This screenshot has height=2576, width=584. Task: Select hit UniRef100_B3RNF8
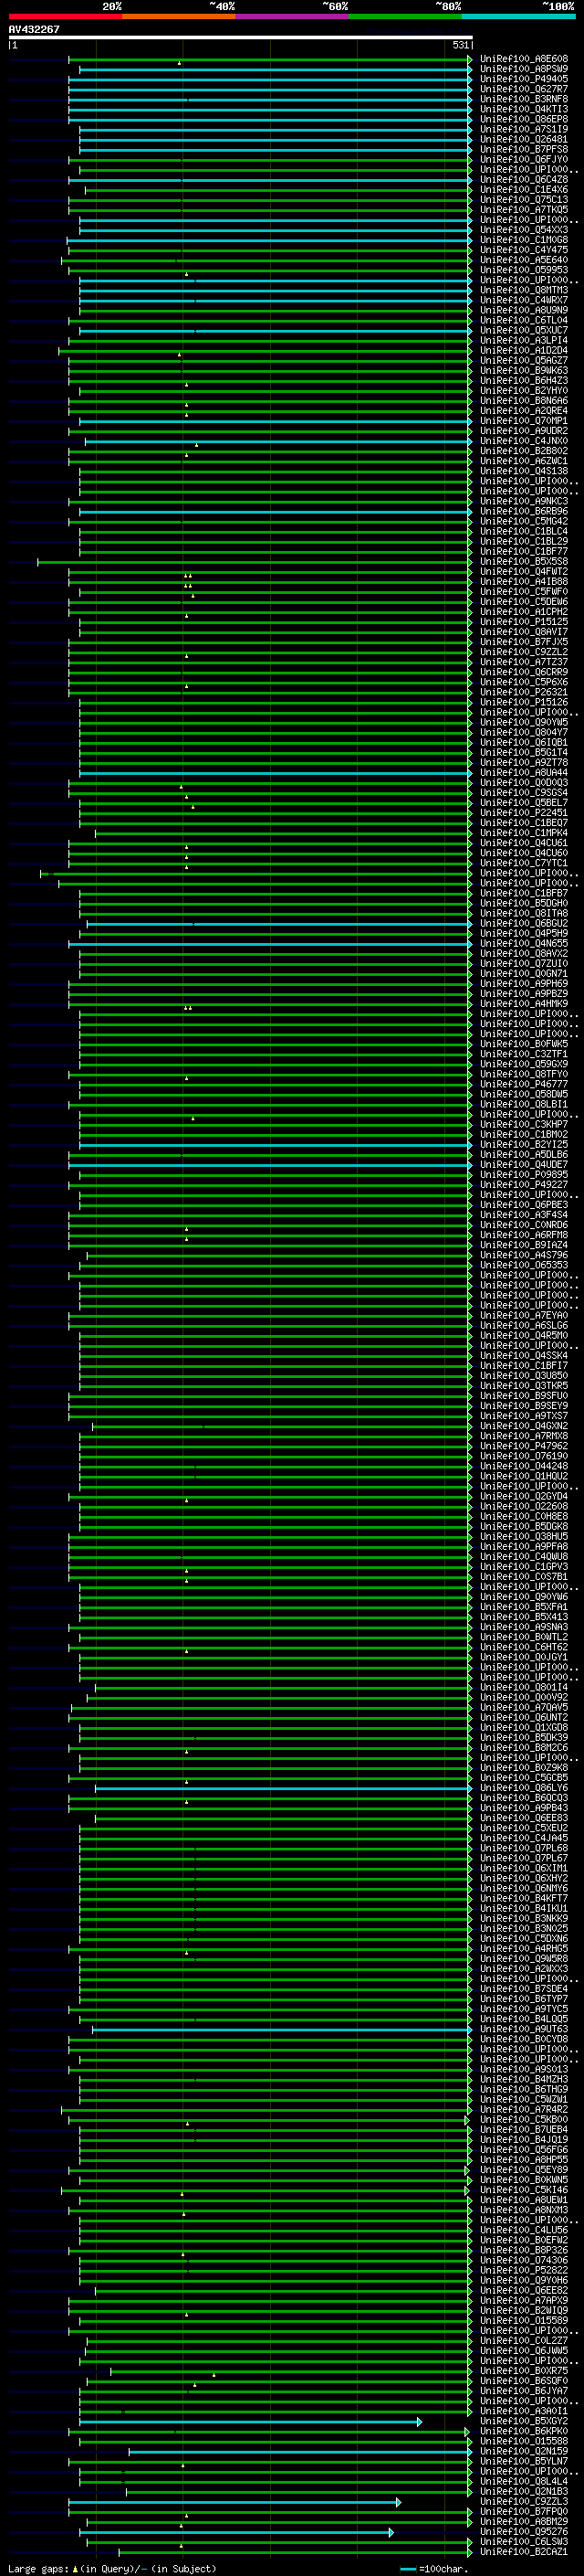click(523, 99)
